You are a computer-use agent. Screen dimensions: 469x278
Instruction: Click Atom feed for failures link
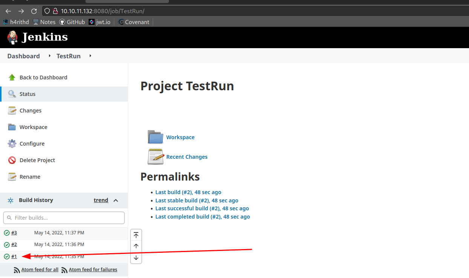[93, 270]
